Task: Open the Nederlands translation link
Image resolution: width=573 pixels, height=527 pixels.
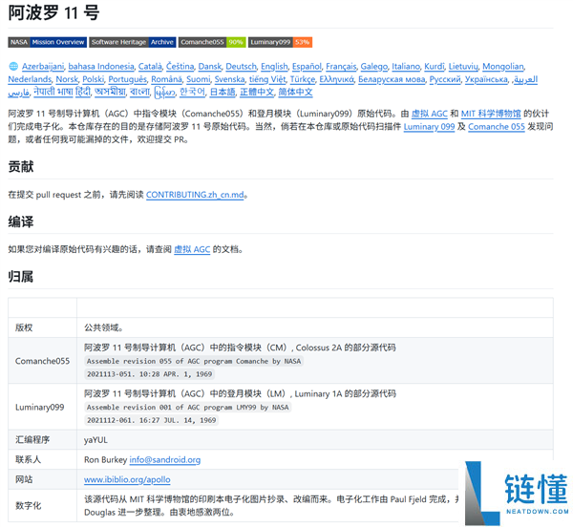Action: click(x=30, y=79)
